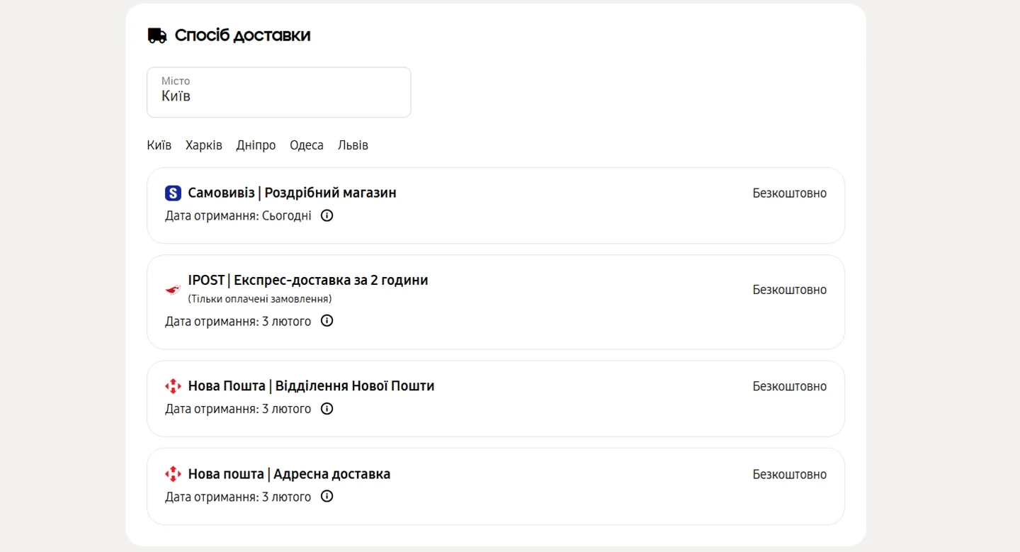Click the delivery truck icon
The height and width of the screenshot is (552, 1020).
coord(157,35)
